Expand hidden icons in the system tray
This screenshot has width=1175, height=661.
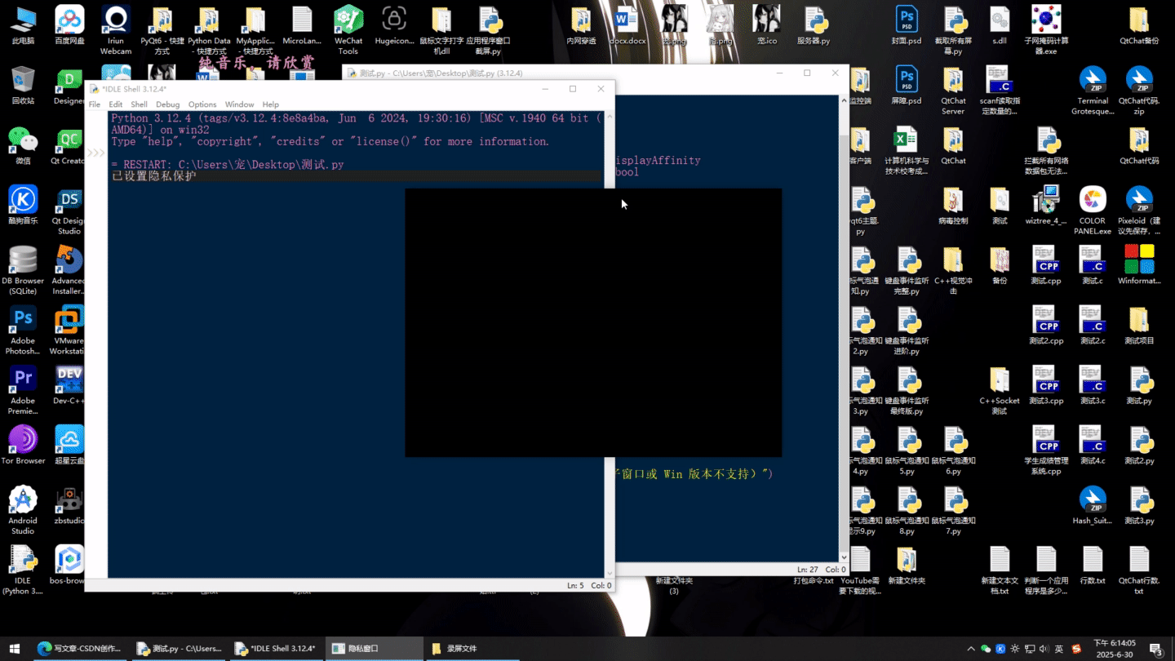point(971,648)
